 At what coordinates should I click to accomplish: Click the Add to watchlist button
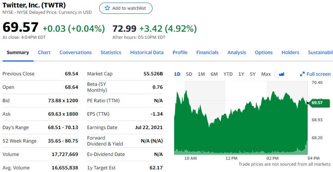[x=126, y=8]
